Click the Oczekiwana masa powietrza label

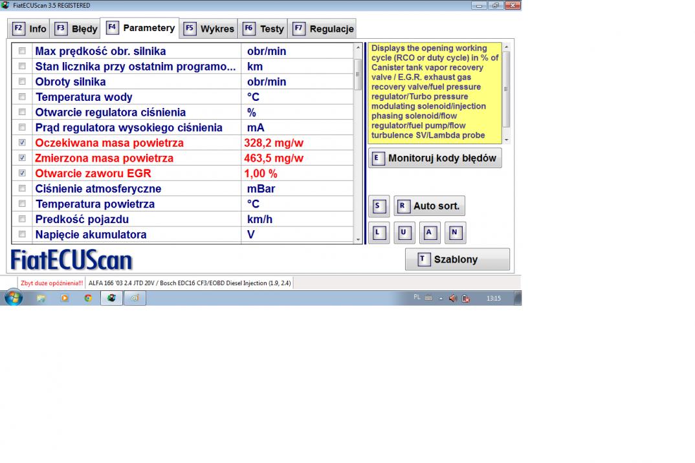(109, 143)
